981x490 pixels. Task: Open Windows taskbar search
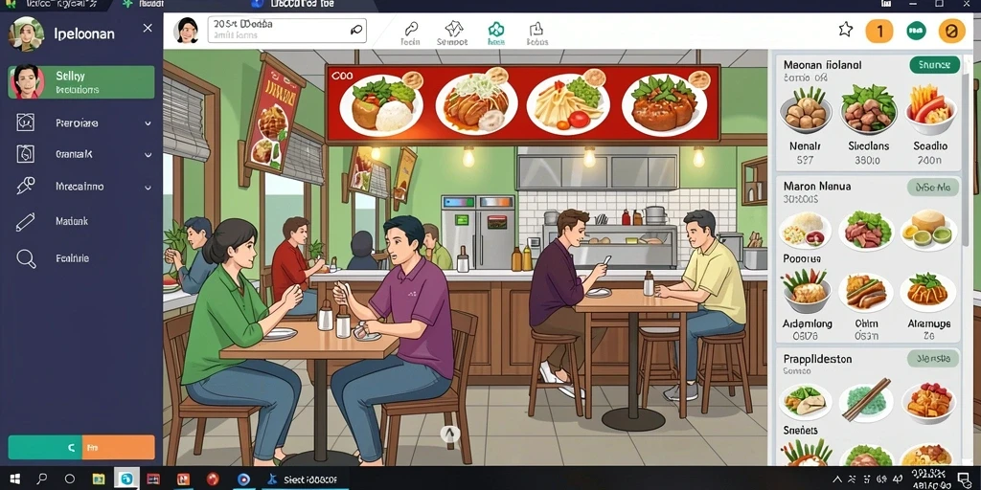pos(42,479)
